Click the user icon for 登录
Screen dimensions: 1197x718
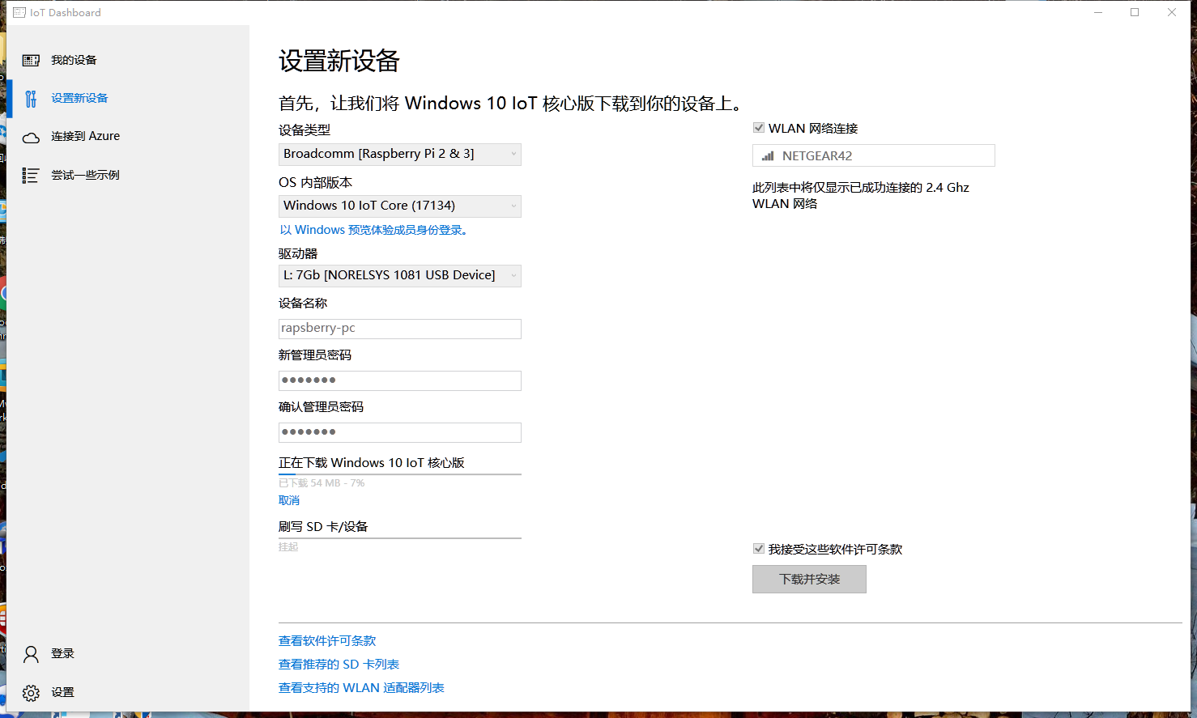tap(31, 654)
